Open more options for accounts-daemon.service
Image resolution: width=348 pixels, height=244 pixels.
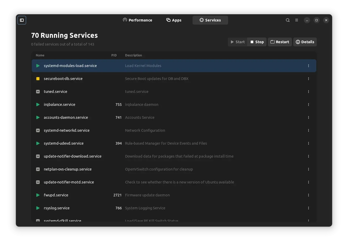click(x=309, y=117)
